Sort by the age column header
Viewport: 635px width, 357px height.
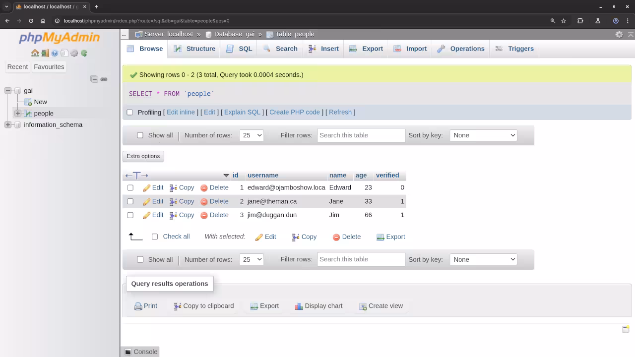click(x=361, y=176)
